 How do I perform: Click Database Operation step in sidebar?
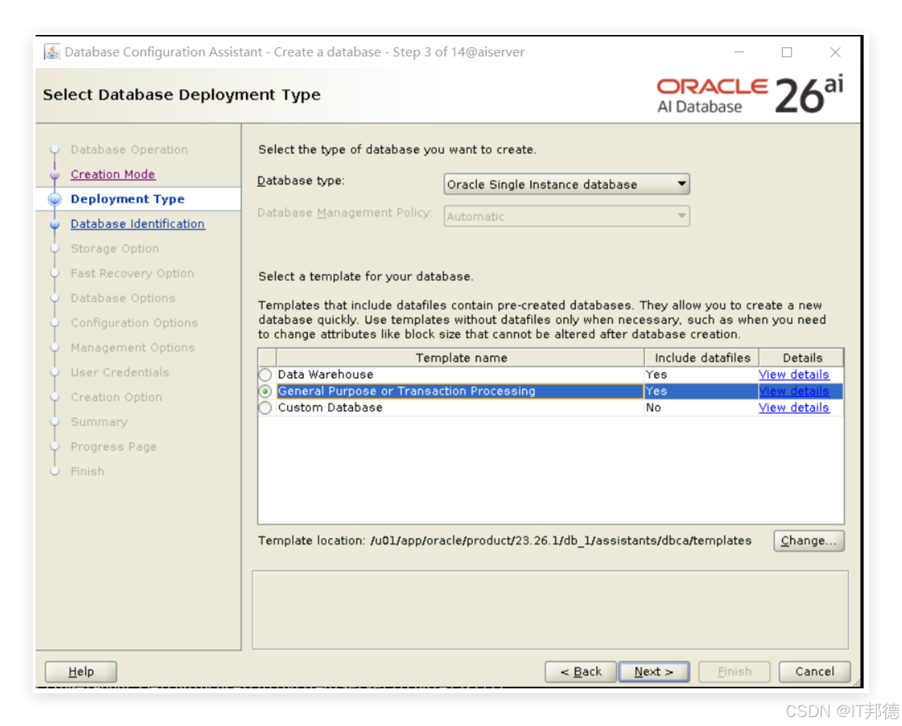point(129,150)
